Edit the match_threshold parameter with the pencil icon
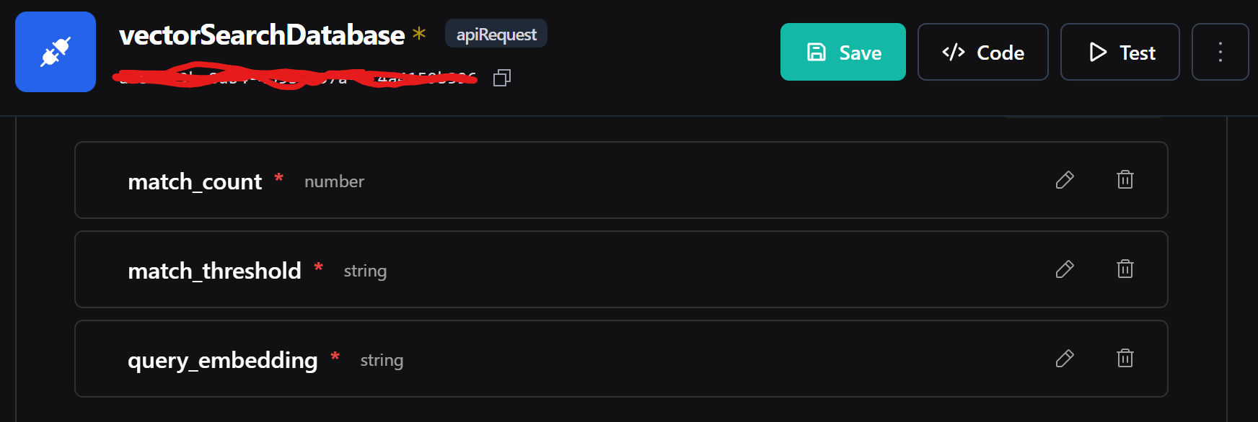 click(1065, 269)
